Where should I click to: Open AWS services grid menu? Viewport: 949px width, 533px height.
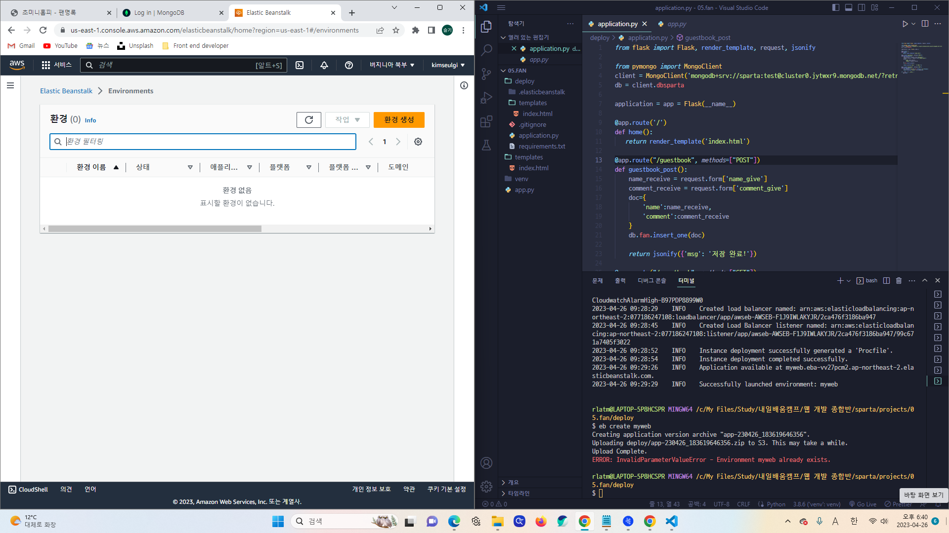[x=46, y=65]
